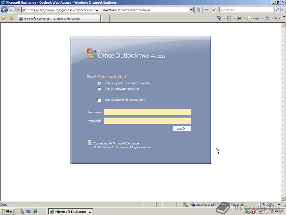Screen dimensions: 286x215
Task: Click the URL address bar
Action: 107,10
